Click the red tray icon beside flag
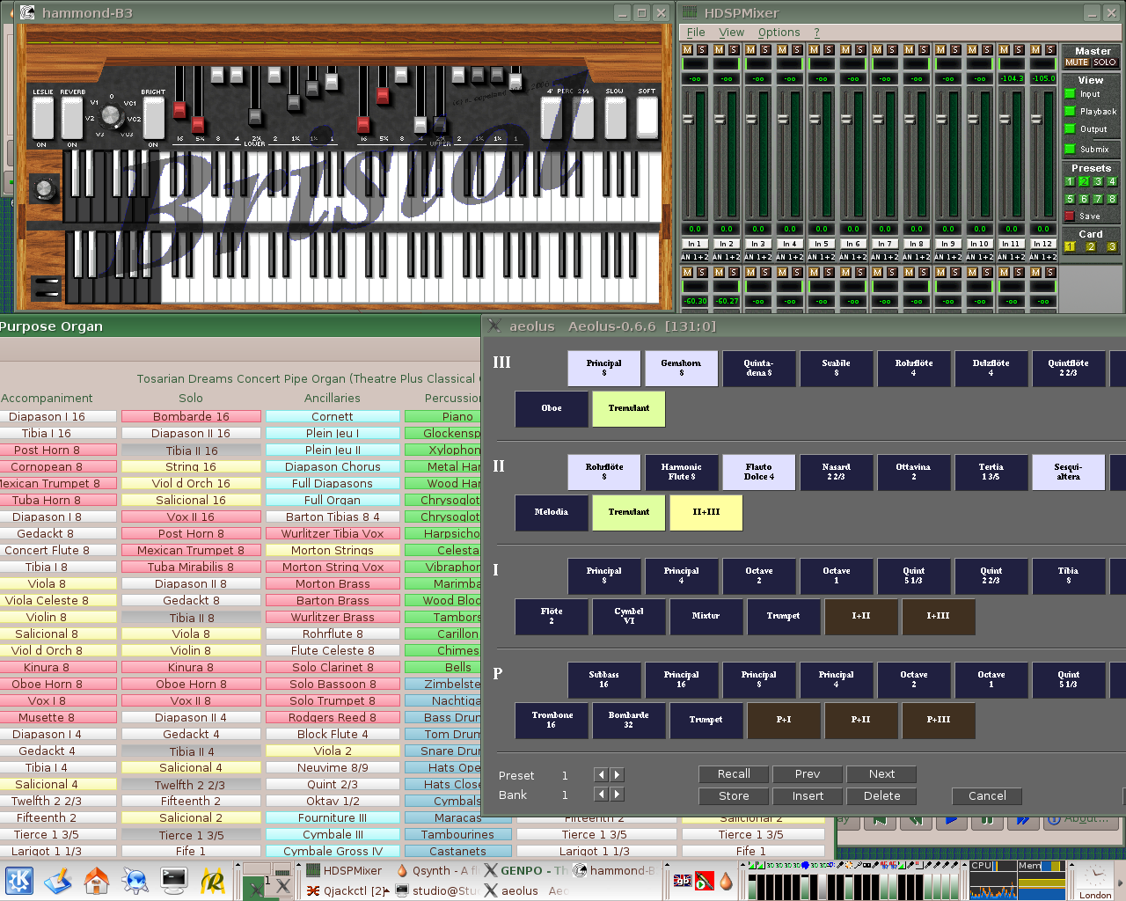The image size is (1126, 901). 704,880
